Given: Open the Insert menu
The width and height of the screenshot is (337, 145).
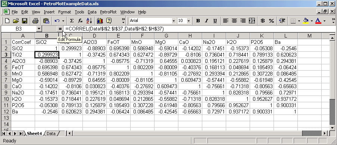Looking at the screenshot, I should click(49, 12).
